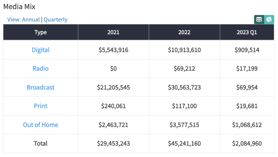Open the Out of Home link

(x=41, y=125)
